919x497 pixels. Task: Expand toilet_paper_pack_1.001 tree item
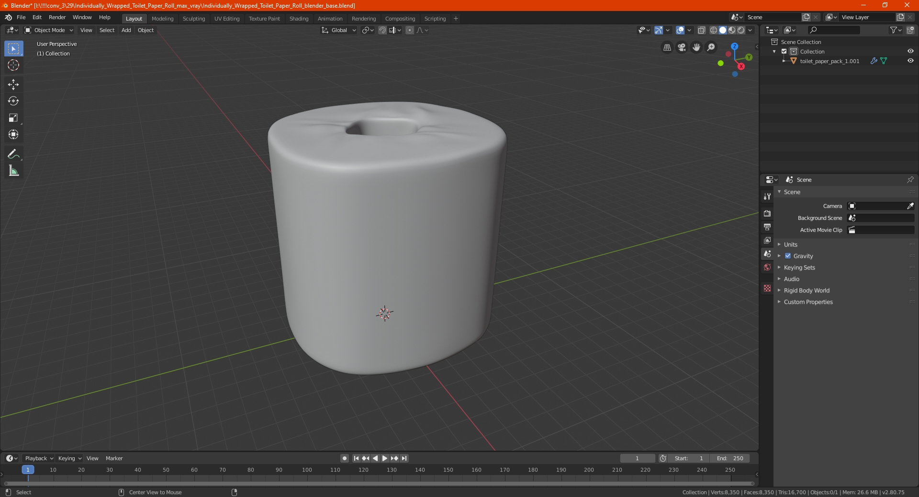point(784,61)
